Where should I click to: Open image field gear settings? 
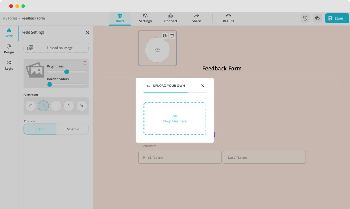click(x=165, y=36)
